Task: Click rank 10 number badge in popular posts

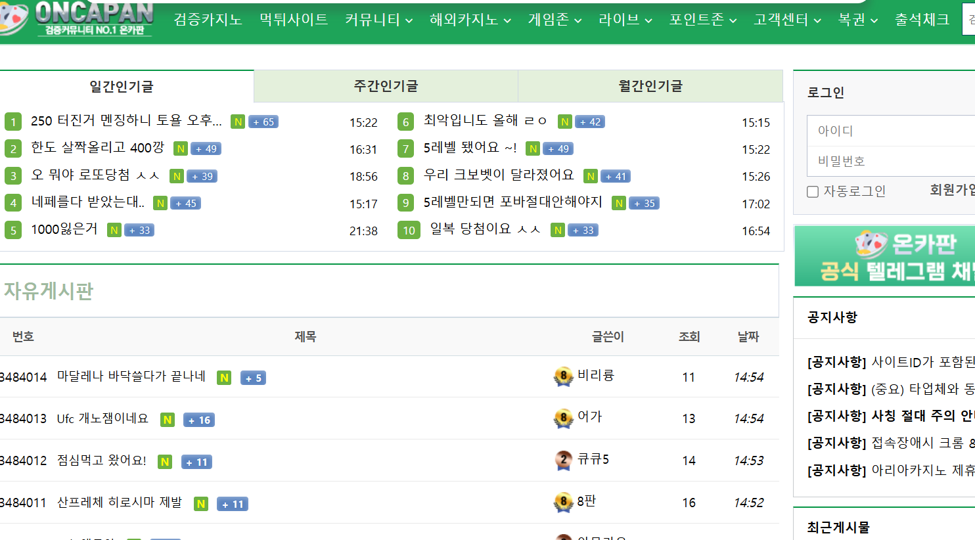Action: tap(409, 231)
